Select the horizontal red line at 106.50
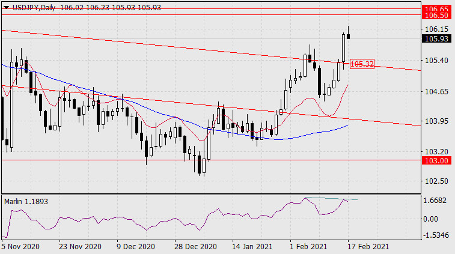The width and height of the screenshot is (455, 254). point(211,14)
